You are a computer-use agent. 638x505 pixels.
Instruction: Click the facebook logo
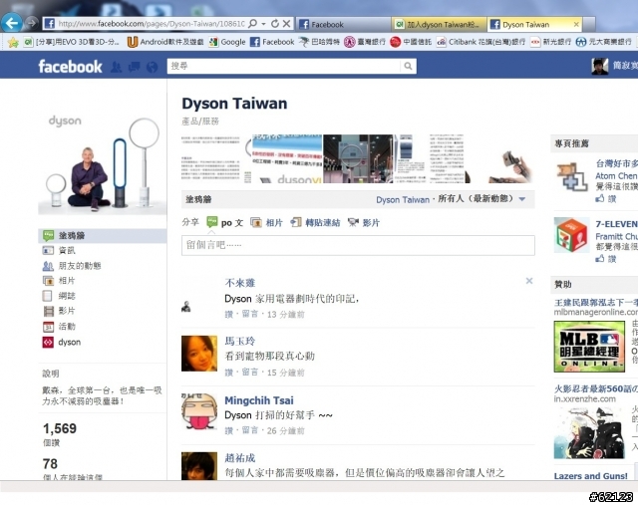[x=71, y=67]
